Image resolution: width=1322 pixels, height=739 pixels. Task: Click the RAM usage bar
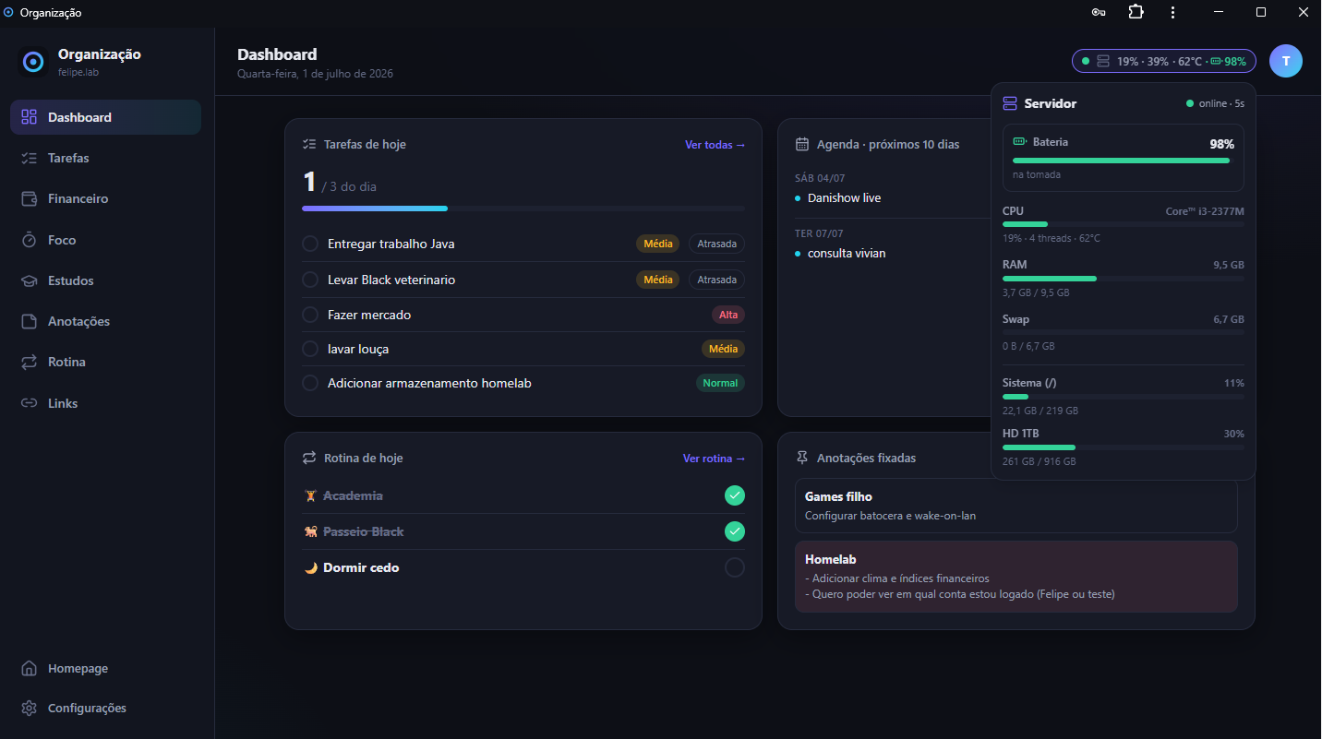point(1124,278)
